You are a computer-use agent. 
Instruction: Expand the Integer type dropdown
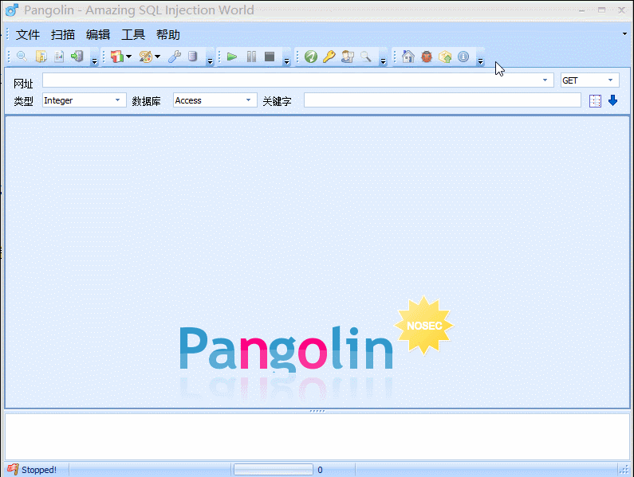[x=84, y=100]
